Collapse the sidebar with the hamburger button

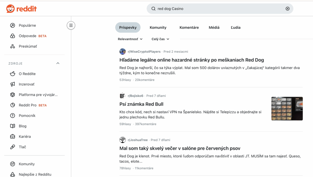click(71, 25)
